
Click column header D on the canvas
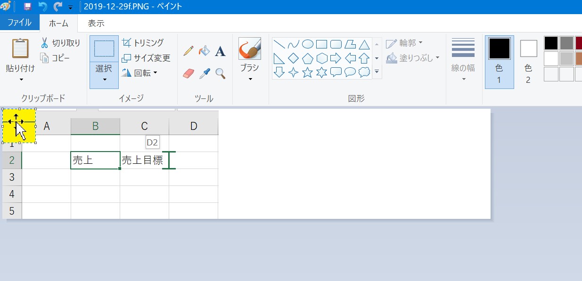click(194, 126)
